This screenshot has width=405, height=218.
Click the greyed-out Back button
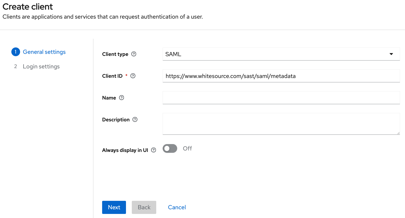click(x=144, y=207)
